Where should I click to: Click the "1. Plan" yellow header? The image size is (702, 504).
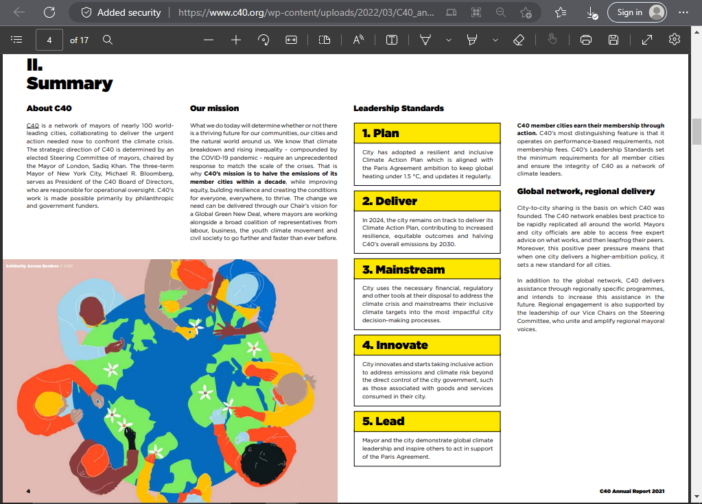click(x=427, y=133)
